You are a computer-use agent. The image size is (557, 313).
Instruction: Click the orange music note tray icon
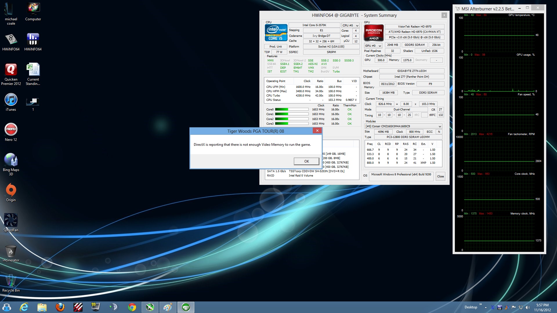coord(507,307)
